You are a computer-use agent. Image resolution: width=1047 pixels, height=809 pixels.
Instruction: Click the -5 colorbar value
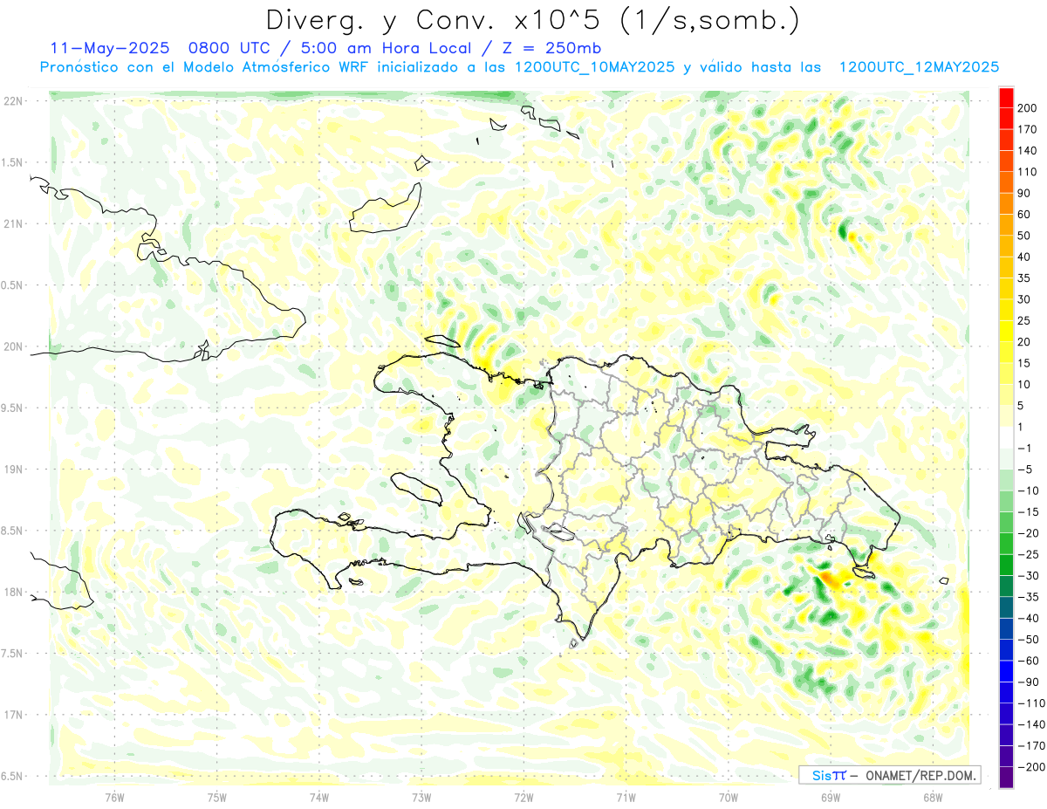click(x=1024, y=470)
